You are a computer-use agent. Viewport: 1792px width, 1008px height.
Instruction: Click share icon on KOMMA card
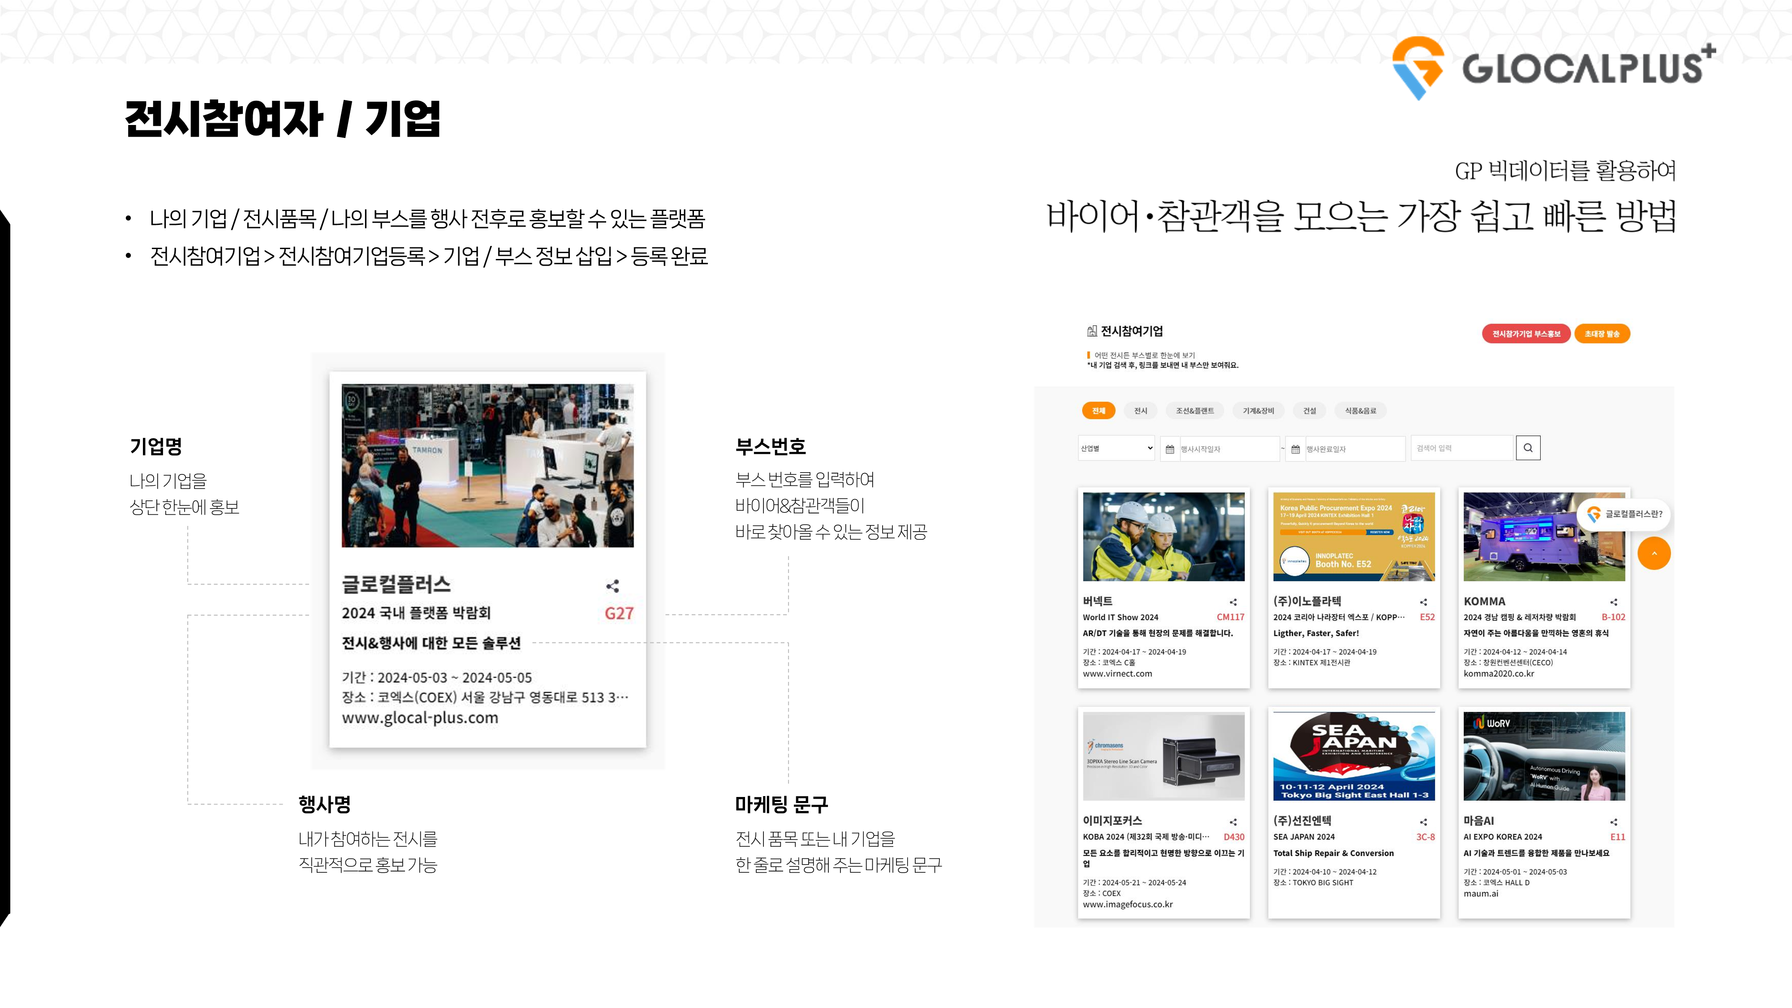coord(1613,602)
